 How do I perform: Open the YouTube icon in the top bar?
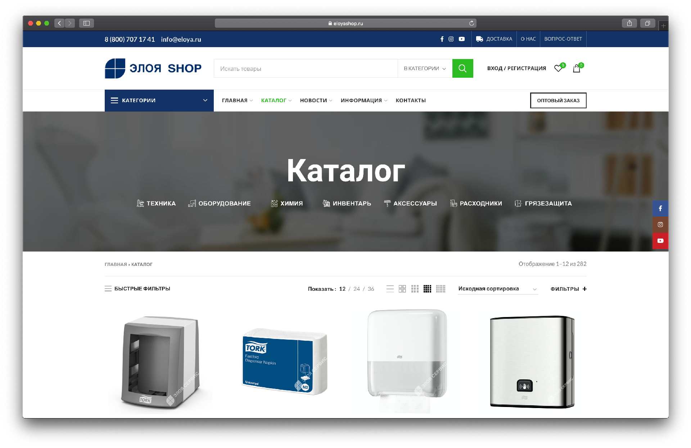(462, 39)
